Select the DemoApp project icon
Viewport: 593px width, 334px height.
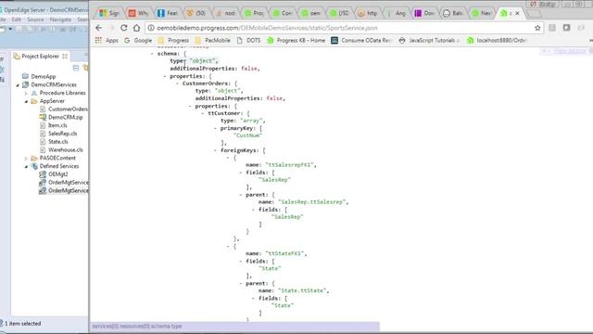click(25, 76)
